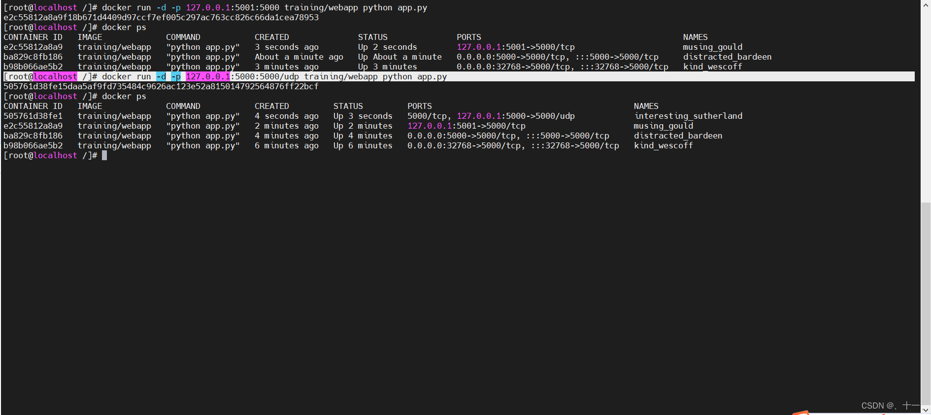
Task: Click the highlighted 127.0.0.1 address
Action: coord(208,76)
